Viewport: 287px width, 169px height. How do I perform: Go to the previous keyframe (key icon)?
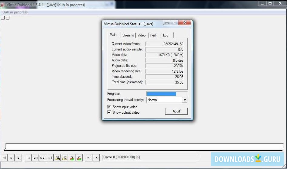tap(57, 158)
